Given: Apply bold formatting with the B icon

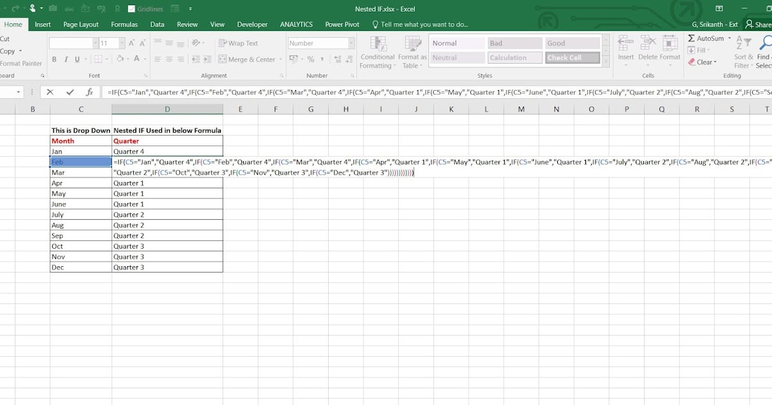Looking at the screenshot, I should point(55,59).
